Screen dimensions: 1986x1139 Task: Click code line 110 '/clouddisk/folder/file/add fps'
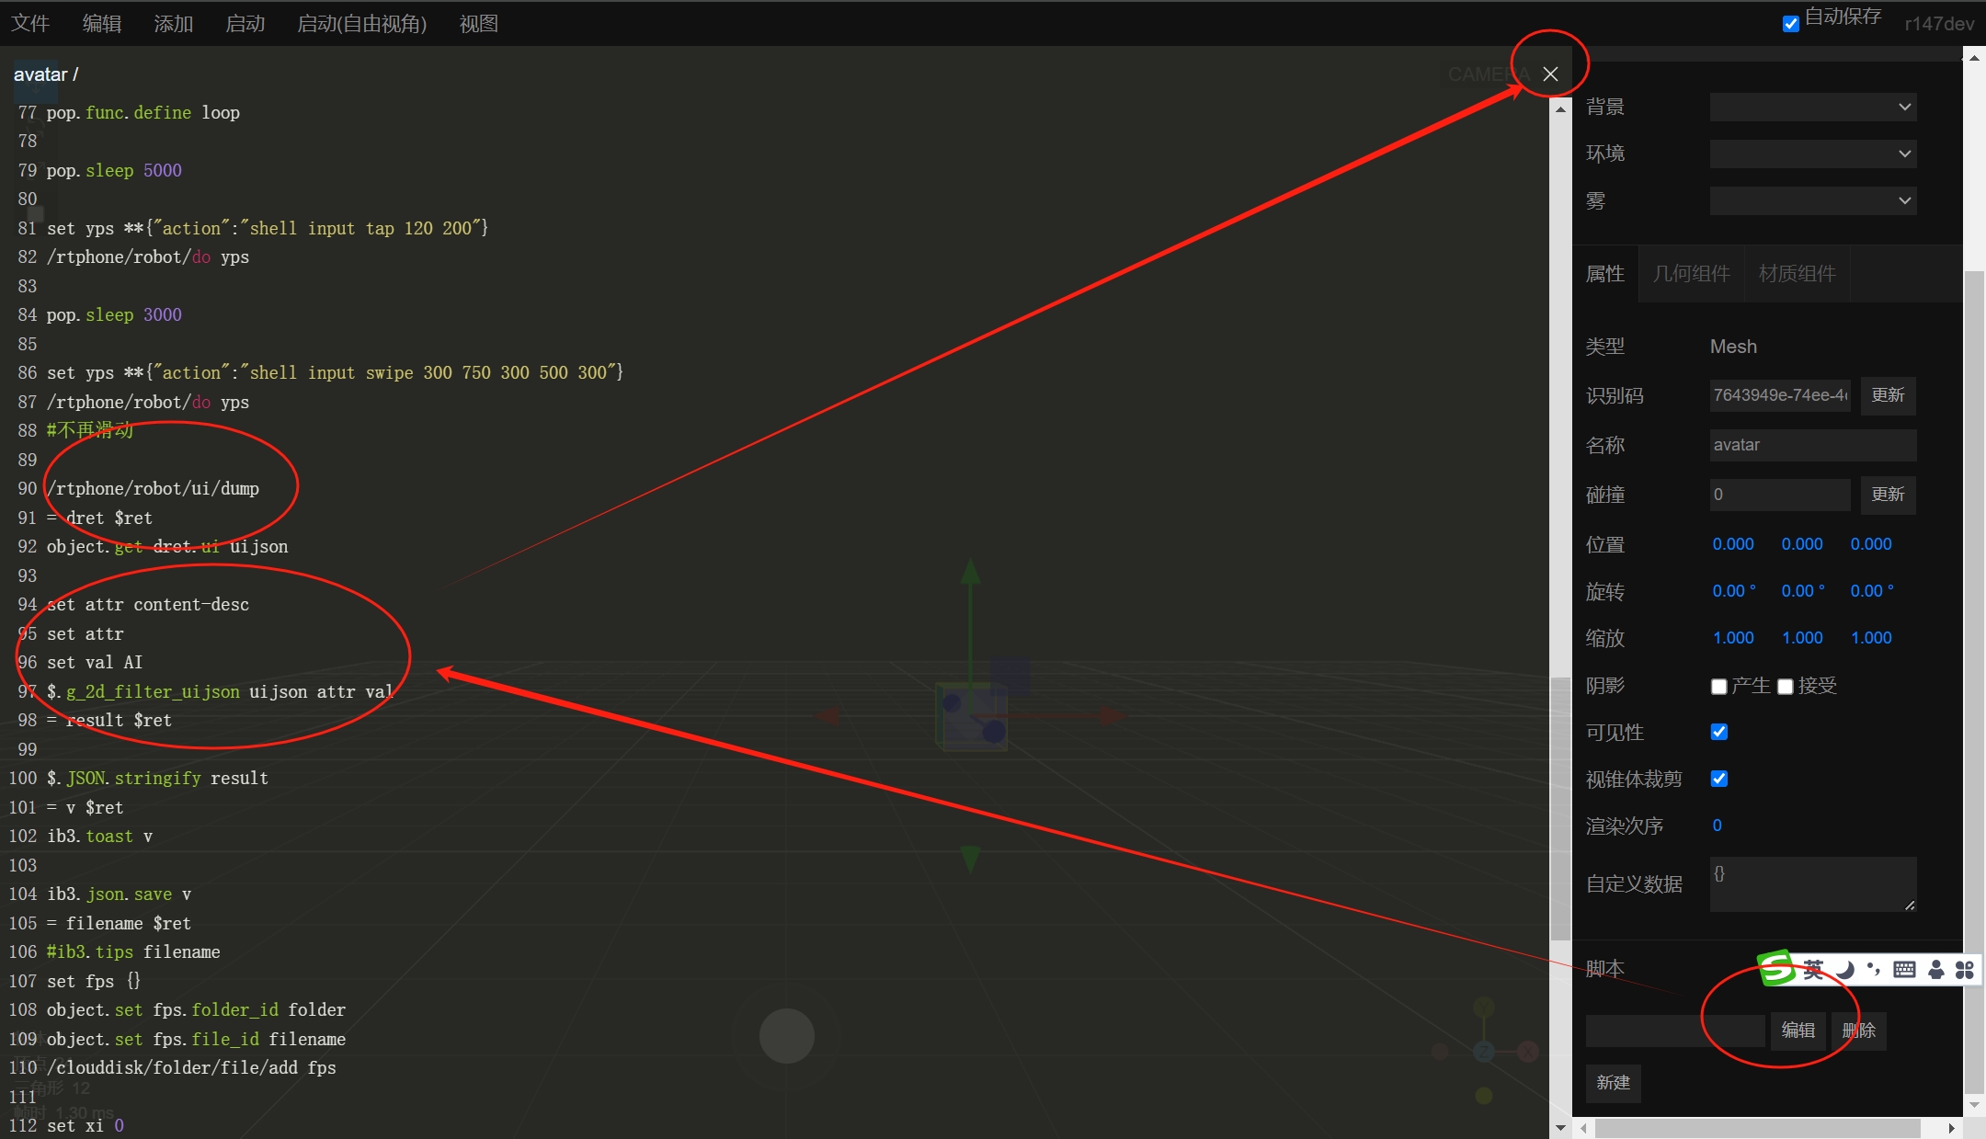tap(191, 1067)
